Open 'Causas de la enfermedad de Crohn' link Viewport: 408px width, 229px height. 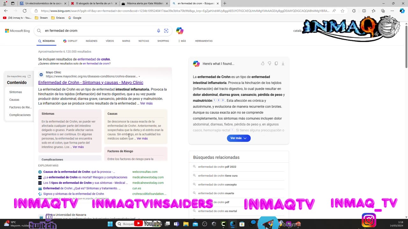point(79,172)
